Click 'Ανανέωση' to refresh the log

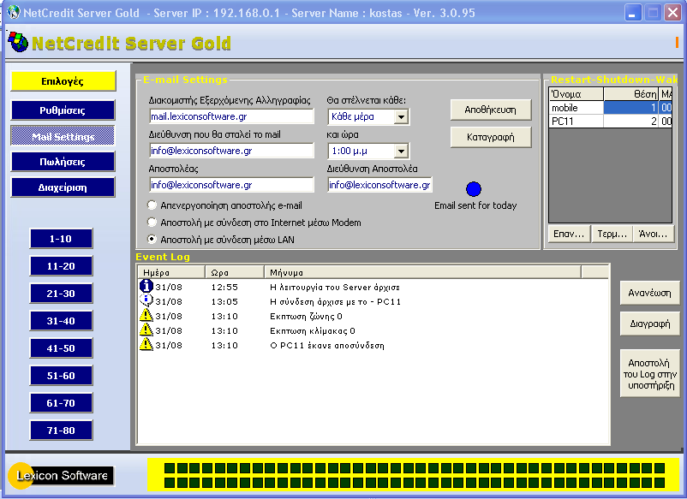coord(650,293)
